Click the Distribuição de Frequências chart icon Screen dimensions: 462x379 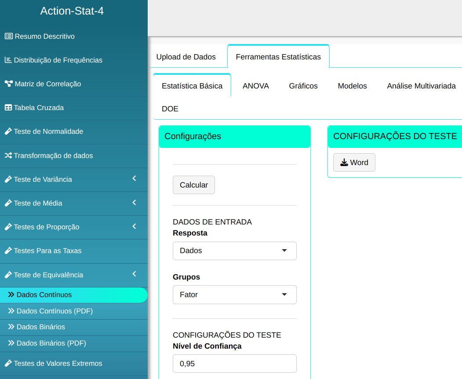pos(8,60)
